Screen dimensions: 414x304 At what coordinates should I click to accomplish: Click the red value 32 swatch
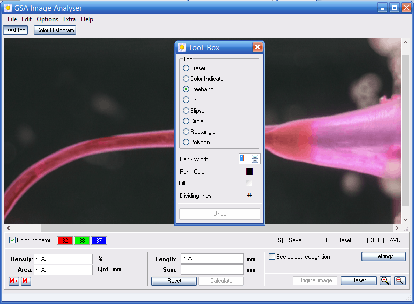[x=65, y=240]
